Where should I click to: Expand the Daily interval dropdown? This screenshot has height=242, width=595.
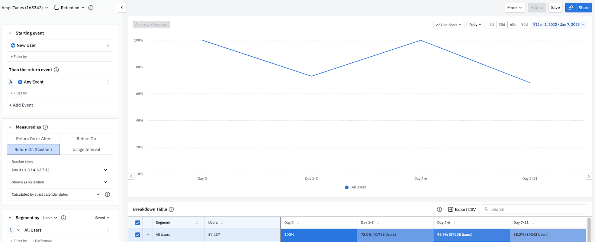(x=475, y=25)
